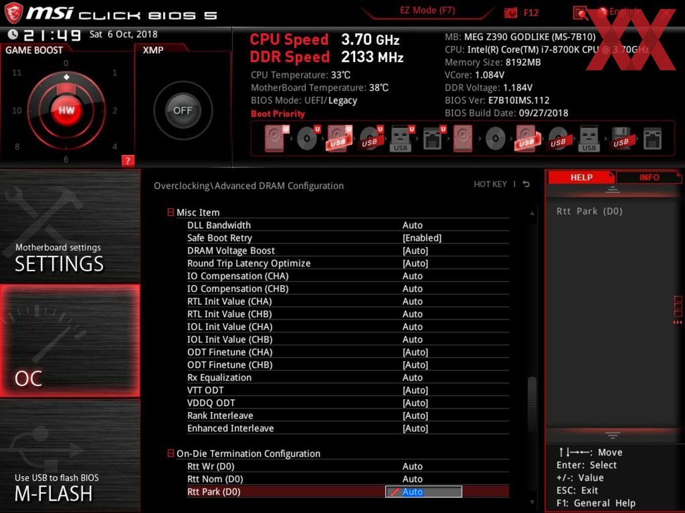Screen dimensions: 685x513
Task: Switch to the HELP tab
Action: (x=581, y=177)
